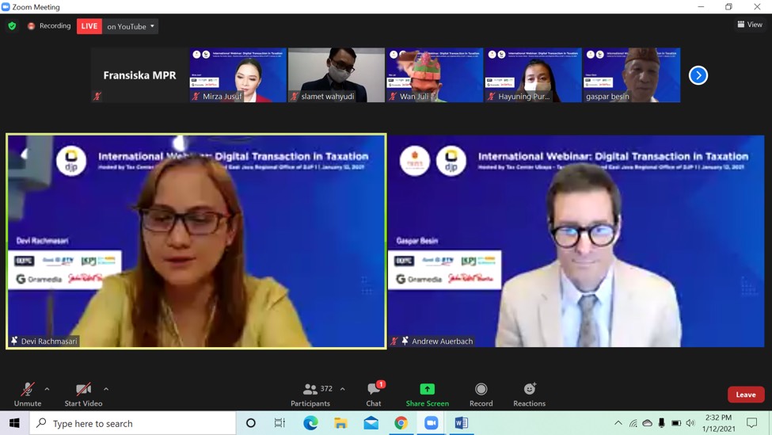Show next page of participant thumbnails
The width and height of the screenshot is (772, 435).
pos(698,75)
